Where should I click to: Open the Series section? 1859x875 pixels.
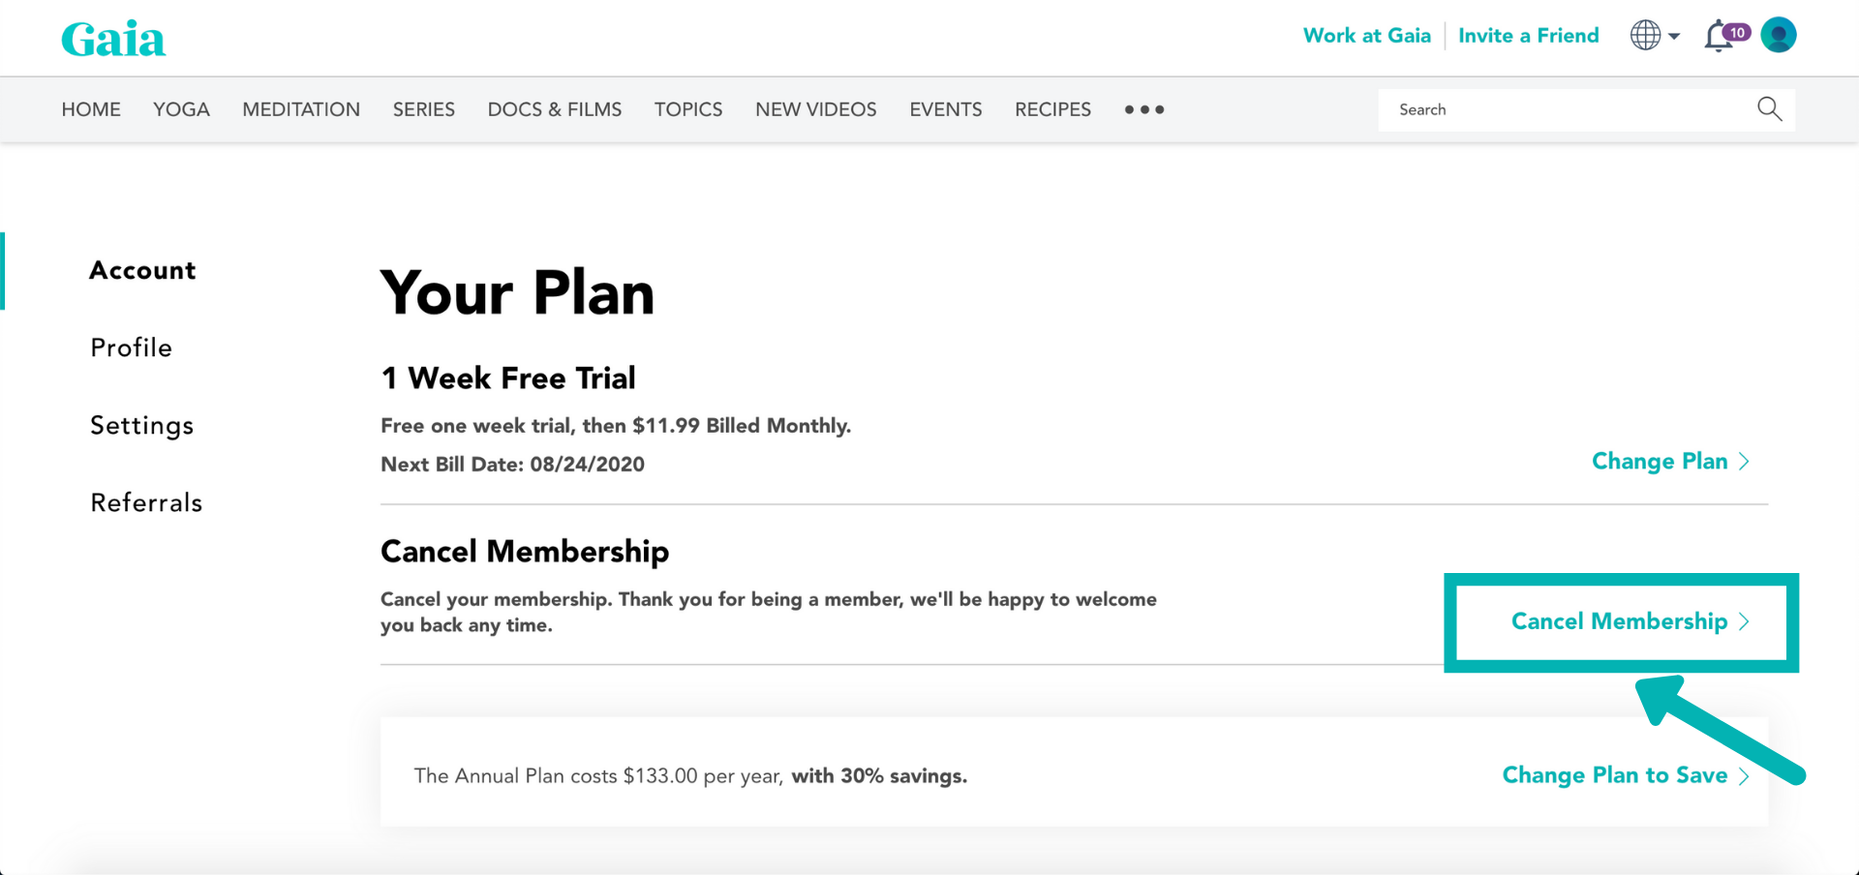tap(423, 109)
